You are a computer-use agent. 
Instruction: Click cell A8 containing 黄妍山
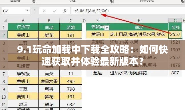point(23,81)
